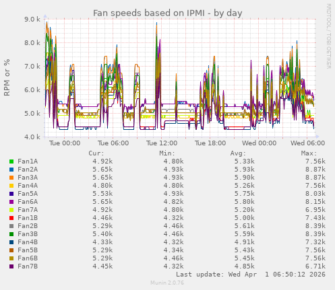Click the Fan2A blue legend swatch
Screen dimensions: 335x290
pos(11,170)
